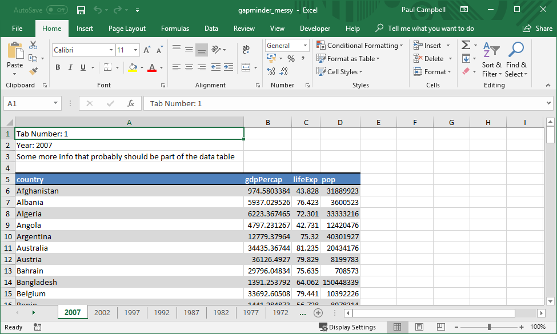
Task: Click Find & Select button
Action: [516, 59]
